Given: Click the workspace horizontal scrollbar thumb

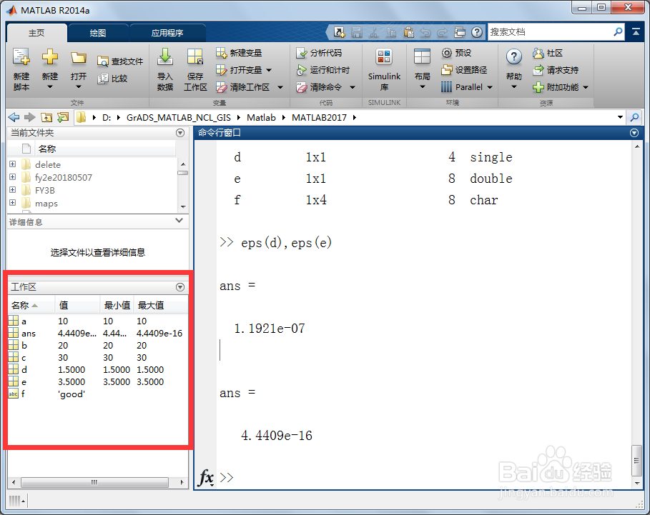Looking at the screenshot, I should (x=95, y=482).
